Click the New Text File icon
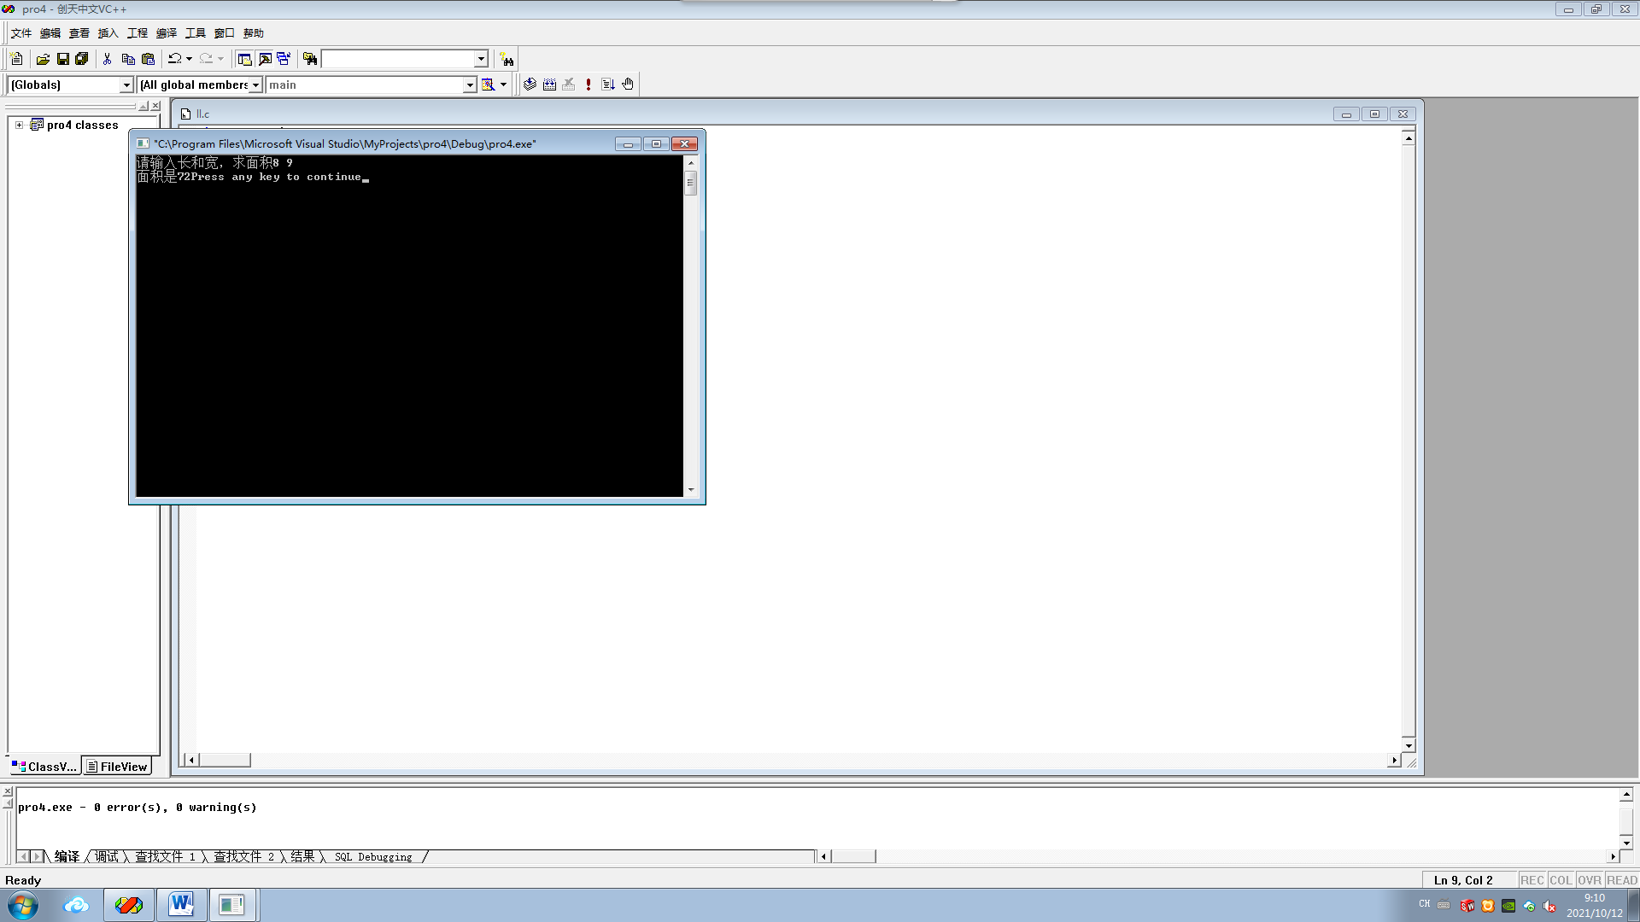 click(16, 59)
